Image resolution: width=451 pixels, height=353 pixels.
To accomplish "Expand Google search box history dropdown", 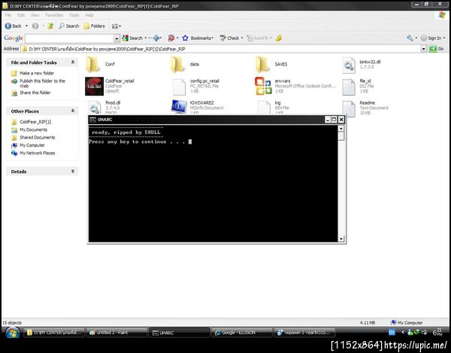I will [x=117, y=38].
